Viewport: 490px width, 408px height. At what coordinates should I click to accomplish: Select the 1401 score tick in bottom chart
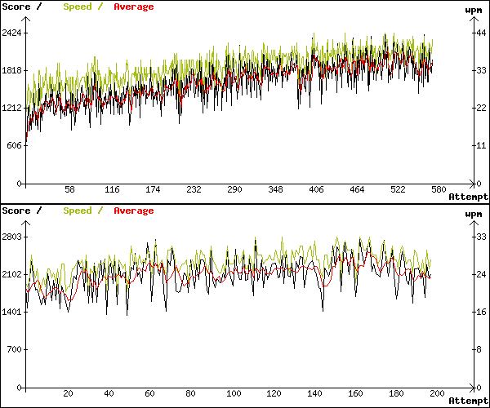pos(12,312)
